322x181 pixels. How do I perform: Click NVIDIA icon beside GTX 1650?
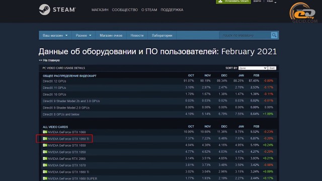(45, 145)
